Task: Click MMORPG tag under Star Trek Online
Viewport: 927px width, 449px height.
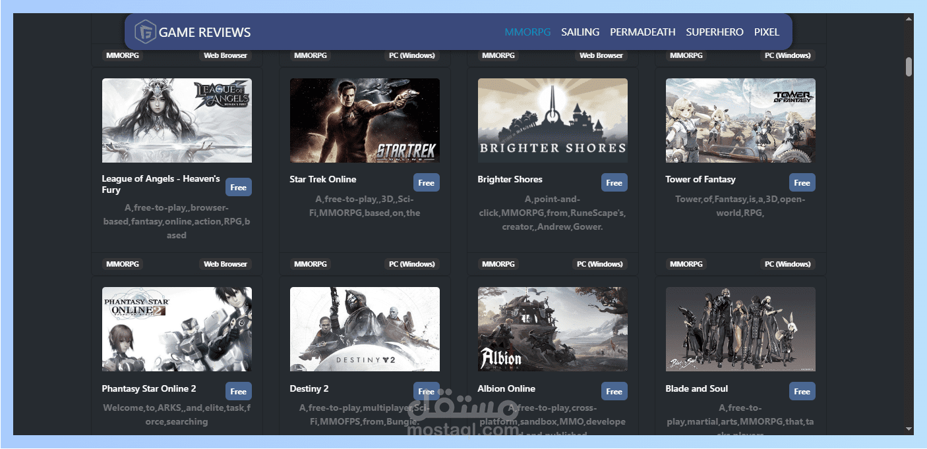Action: pyautogui.click(x=311, y=264)
